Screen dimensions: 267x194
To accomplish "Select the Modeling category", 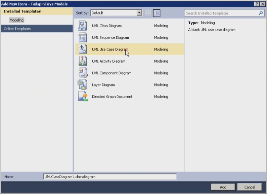I will pyautogui.click(x=16, y=20).
